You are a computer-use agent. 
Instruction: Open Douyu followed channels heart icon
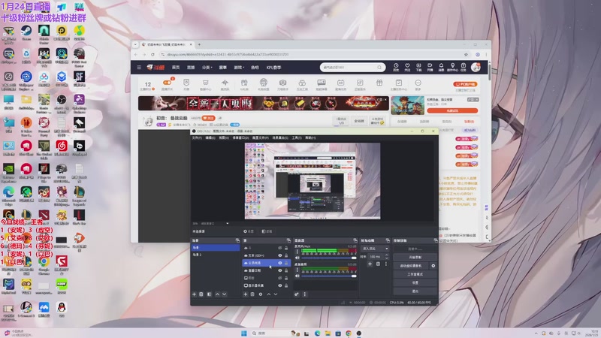click(x=407, y=67)
